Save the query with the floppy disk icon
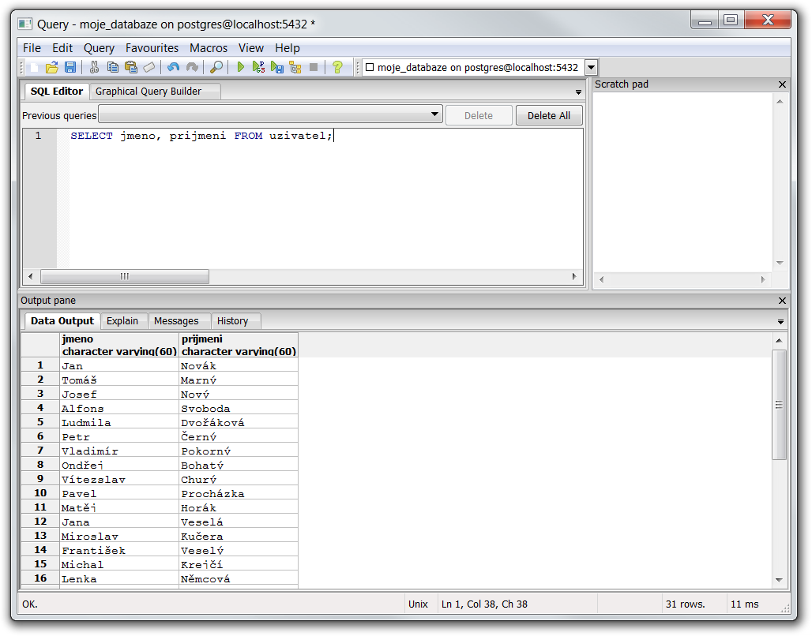This screenshot has width=812, height=636. click(70, 68)
